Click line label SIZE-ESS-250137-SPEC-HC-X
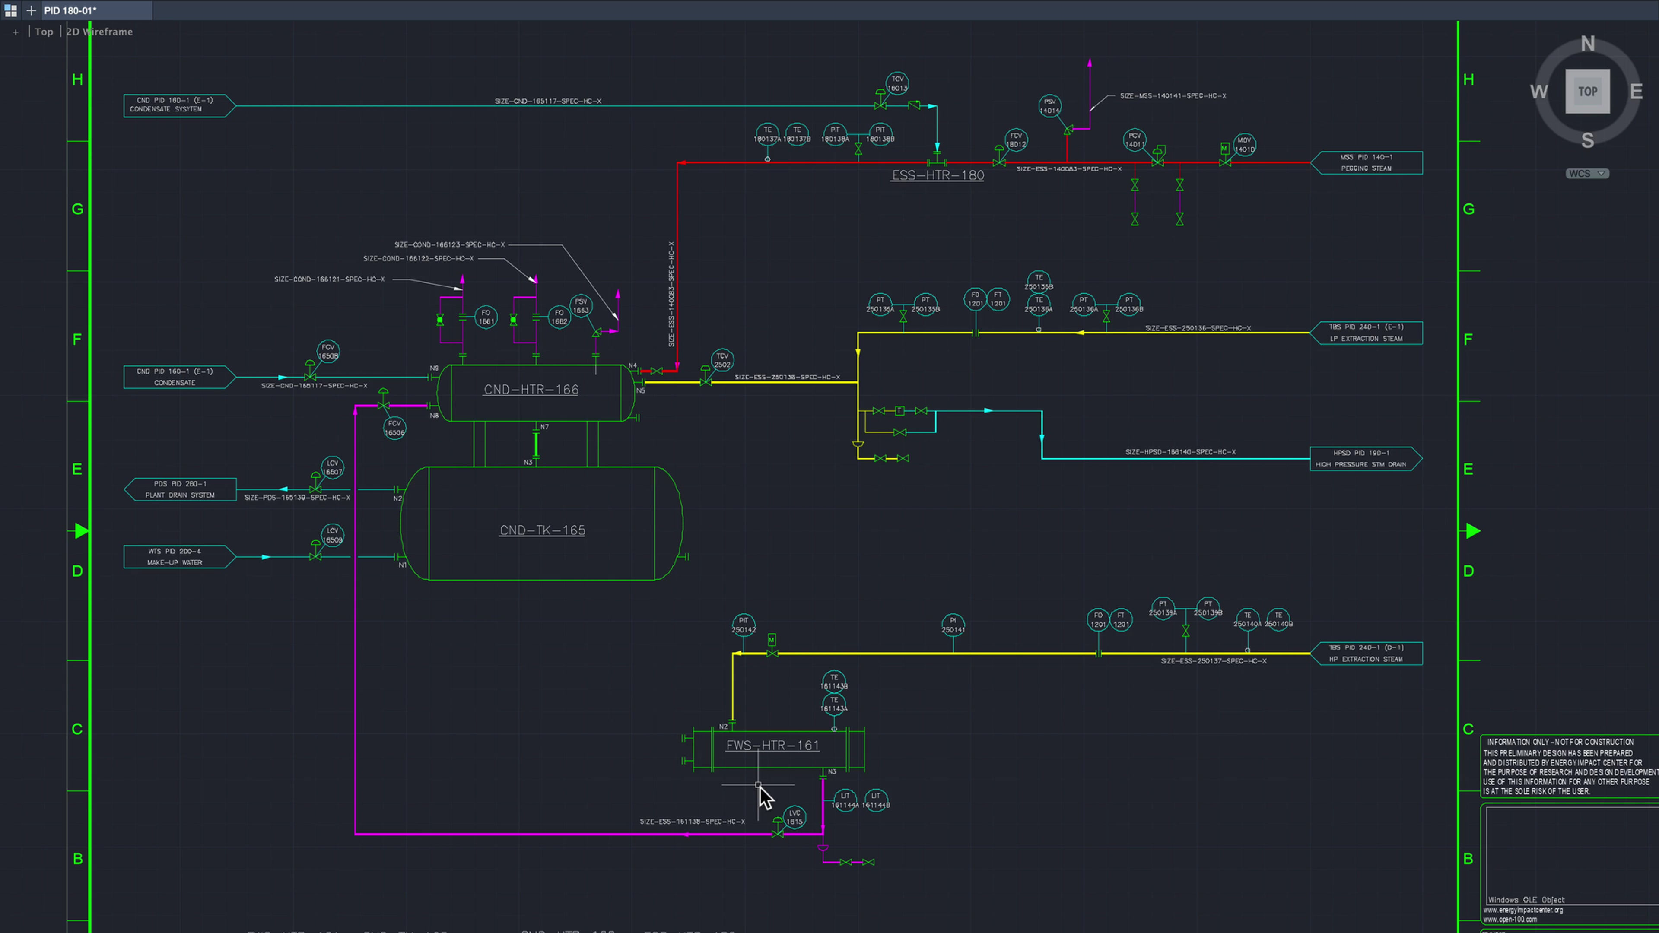 (1213, 661)
